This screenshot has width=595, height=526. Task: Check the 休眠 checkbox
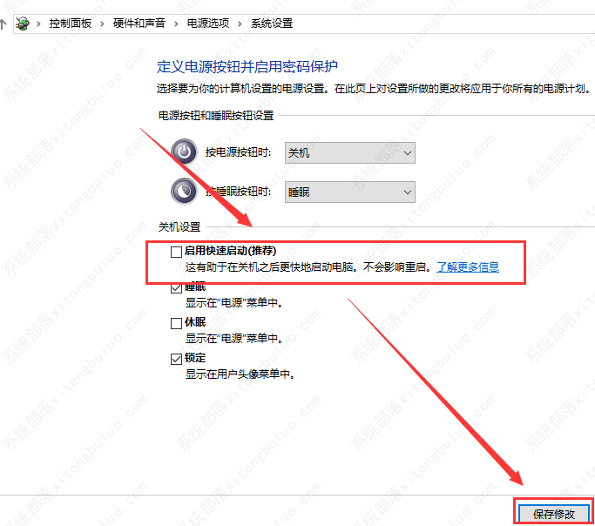[x=176, y=323]
